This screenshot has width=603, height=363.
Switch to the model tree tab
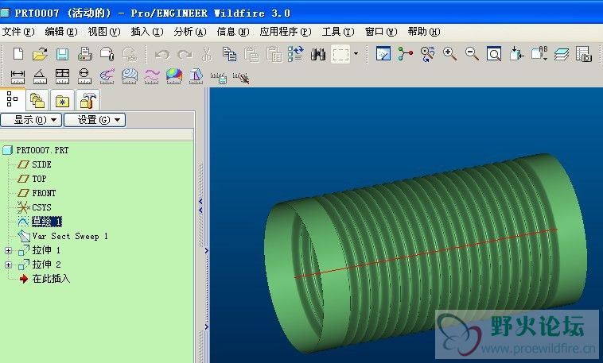[x=12, y=99]
